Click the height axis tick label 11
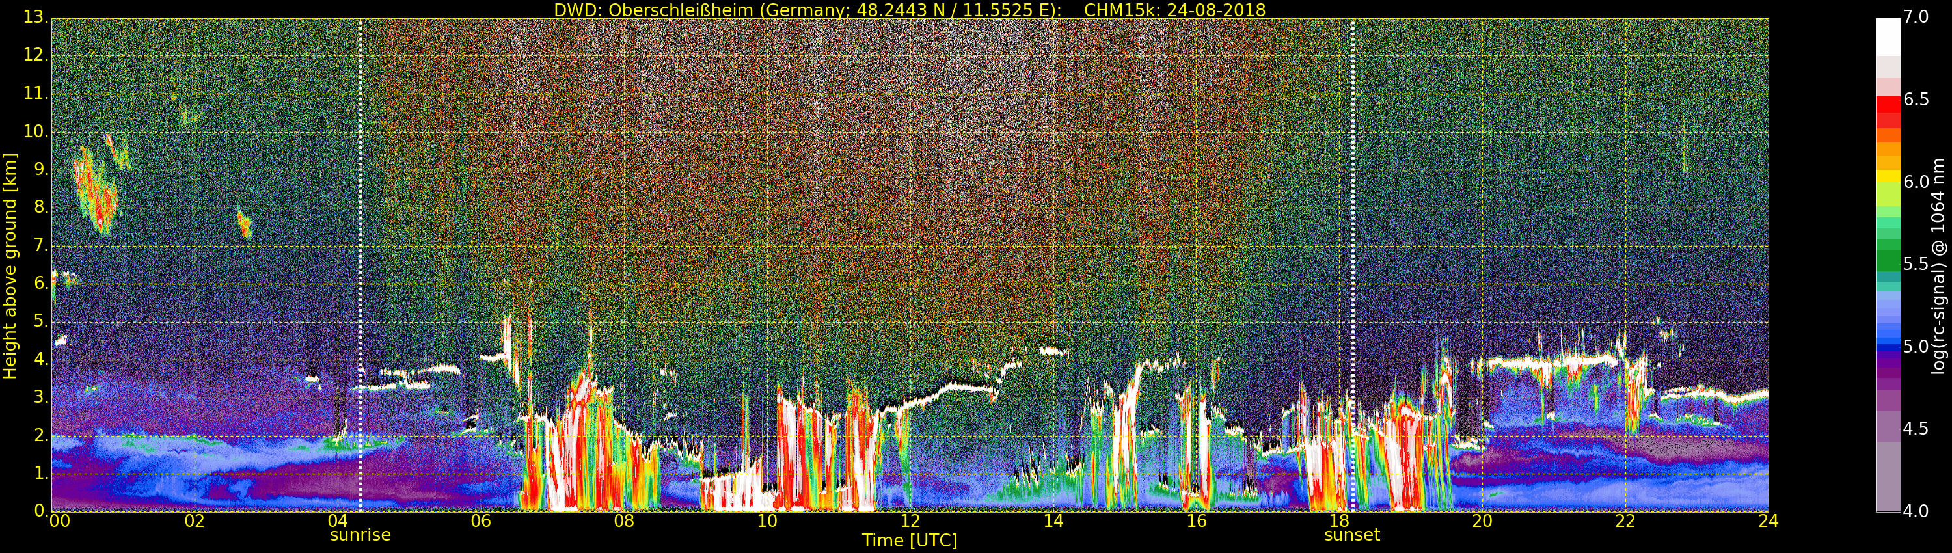1952x553 pixels. 36,93
